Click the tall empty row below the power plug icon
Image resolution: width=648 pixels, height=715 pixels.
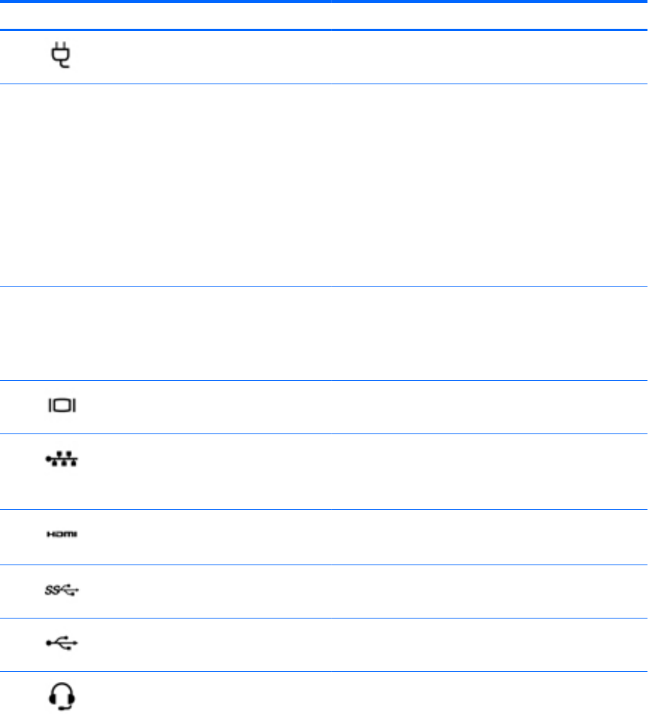tap(324, 185)
